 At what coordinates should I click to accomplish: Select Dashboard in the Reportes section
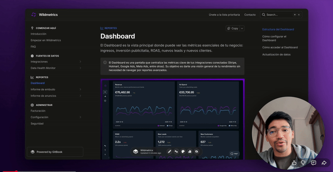pyautogui.click(x=37, y=83)
